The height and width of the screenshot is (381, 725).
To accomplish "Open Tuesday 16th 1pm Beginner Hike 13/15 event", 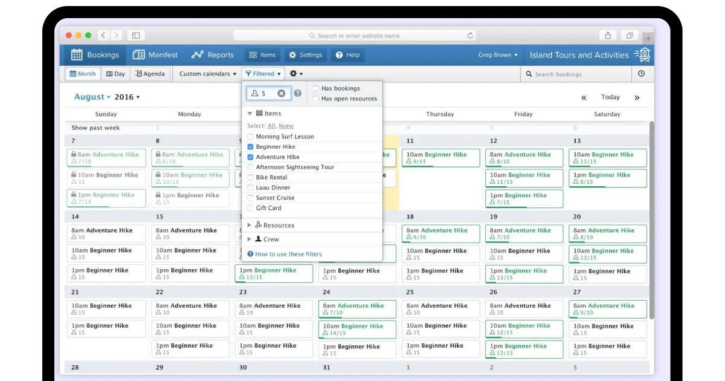I will point(274,274).
